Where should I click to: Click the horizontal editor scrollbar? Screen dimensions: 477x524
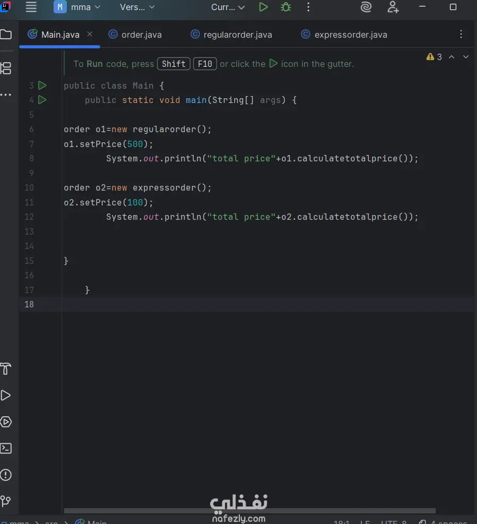coord(249,511)
